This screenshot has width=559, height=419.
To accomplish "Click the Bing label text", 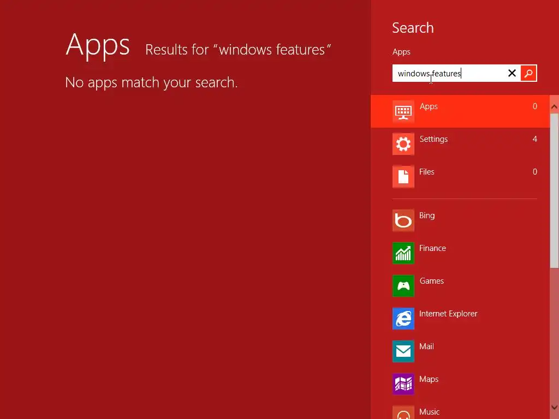I will click(x=427, y=216).
